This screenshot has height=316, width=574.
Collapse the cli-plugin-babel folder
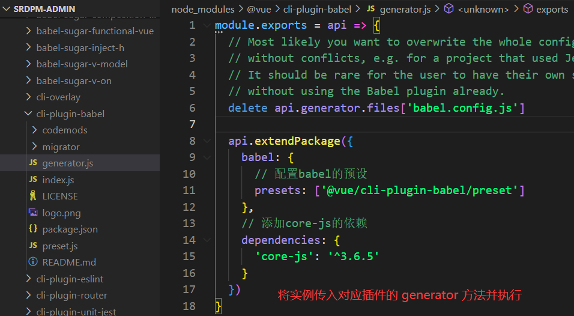click(x=29, y=114)
